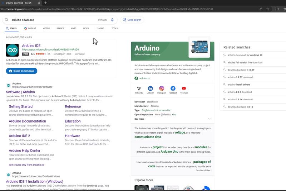Click the apps.microsoft.com detail URL
Image resolution: width=286 pixels, height=191 pixels.
tap(50, 49)
